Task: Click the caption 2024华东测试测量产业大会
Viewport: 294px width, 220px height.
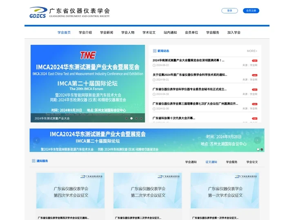Action: pyautogui.click(x=52, y=118)
